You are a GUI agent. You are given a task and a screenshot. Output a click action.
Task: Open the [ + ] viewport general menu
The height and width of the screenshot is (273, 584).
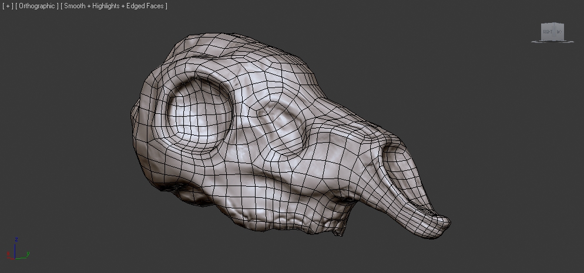pos(8,6)
